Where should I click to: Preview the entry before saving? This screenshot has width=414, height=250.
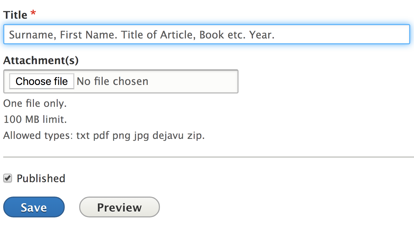(119, 207)
